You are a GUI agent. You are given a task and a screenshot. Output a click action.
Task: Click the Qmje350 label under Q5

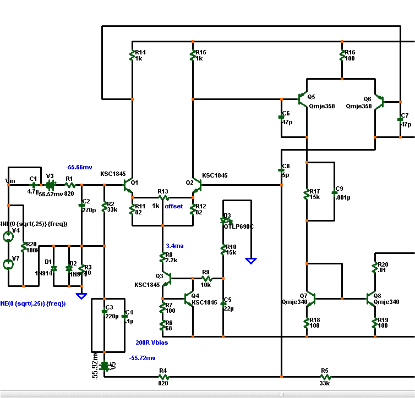point(322,106)
